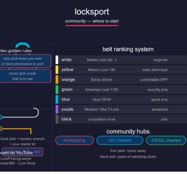This screenshot has height=175, width=187.
Task: Select the 'elite' level cell
Action: pos(164,119)
